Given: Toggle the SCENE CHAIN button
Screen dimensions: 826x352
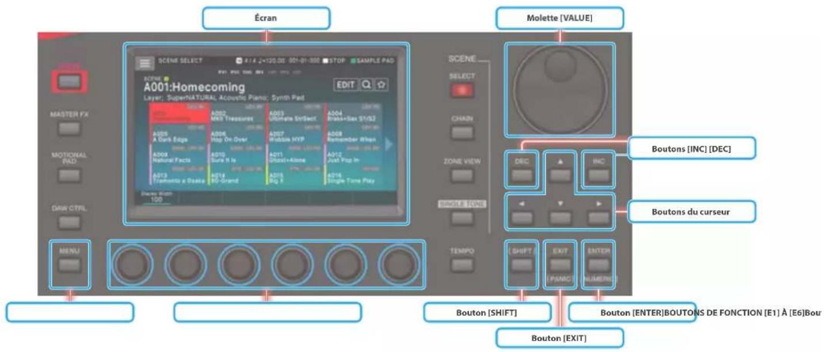Looking at the screenshot, I should [x=462, y=133].
